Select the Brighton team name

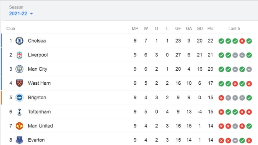tap(37, 97)
